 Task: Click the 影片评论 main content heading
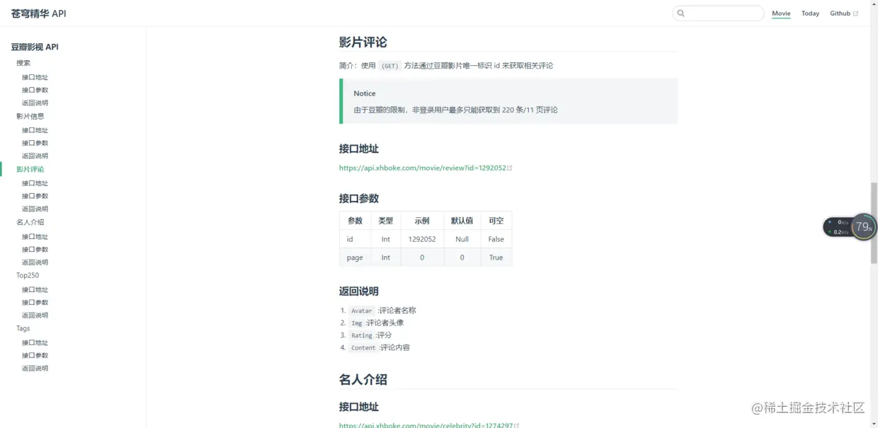click(363, 42)
